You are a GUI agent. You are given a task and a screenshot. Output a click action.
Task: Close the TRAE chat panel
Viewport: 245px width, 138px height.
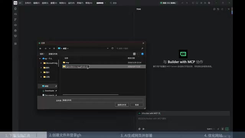point(229,9)
